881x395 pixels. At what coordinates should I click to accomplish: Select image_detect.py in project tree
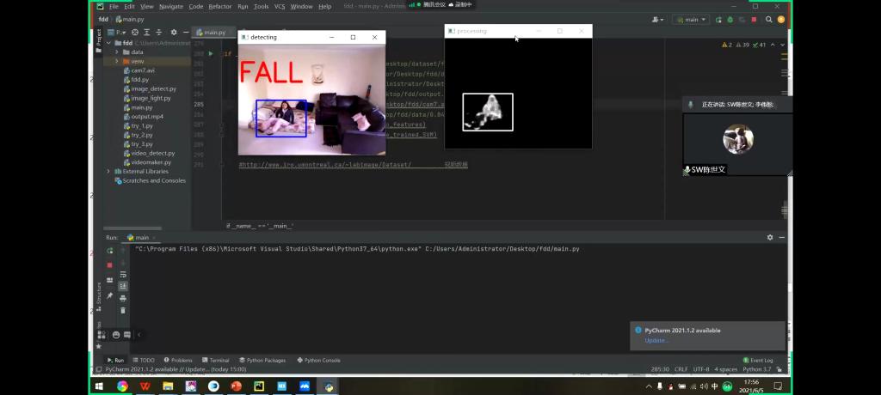coord(153,88)
